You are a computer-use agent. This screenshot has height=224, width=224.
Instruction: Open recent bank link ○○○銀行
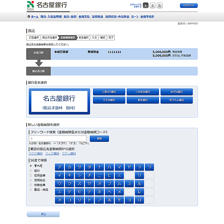point(36,153)
